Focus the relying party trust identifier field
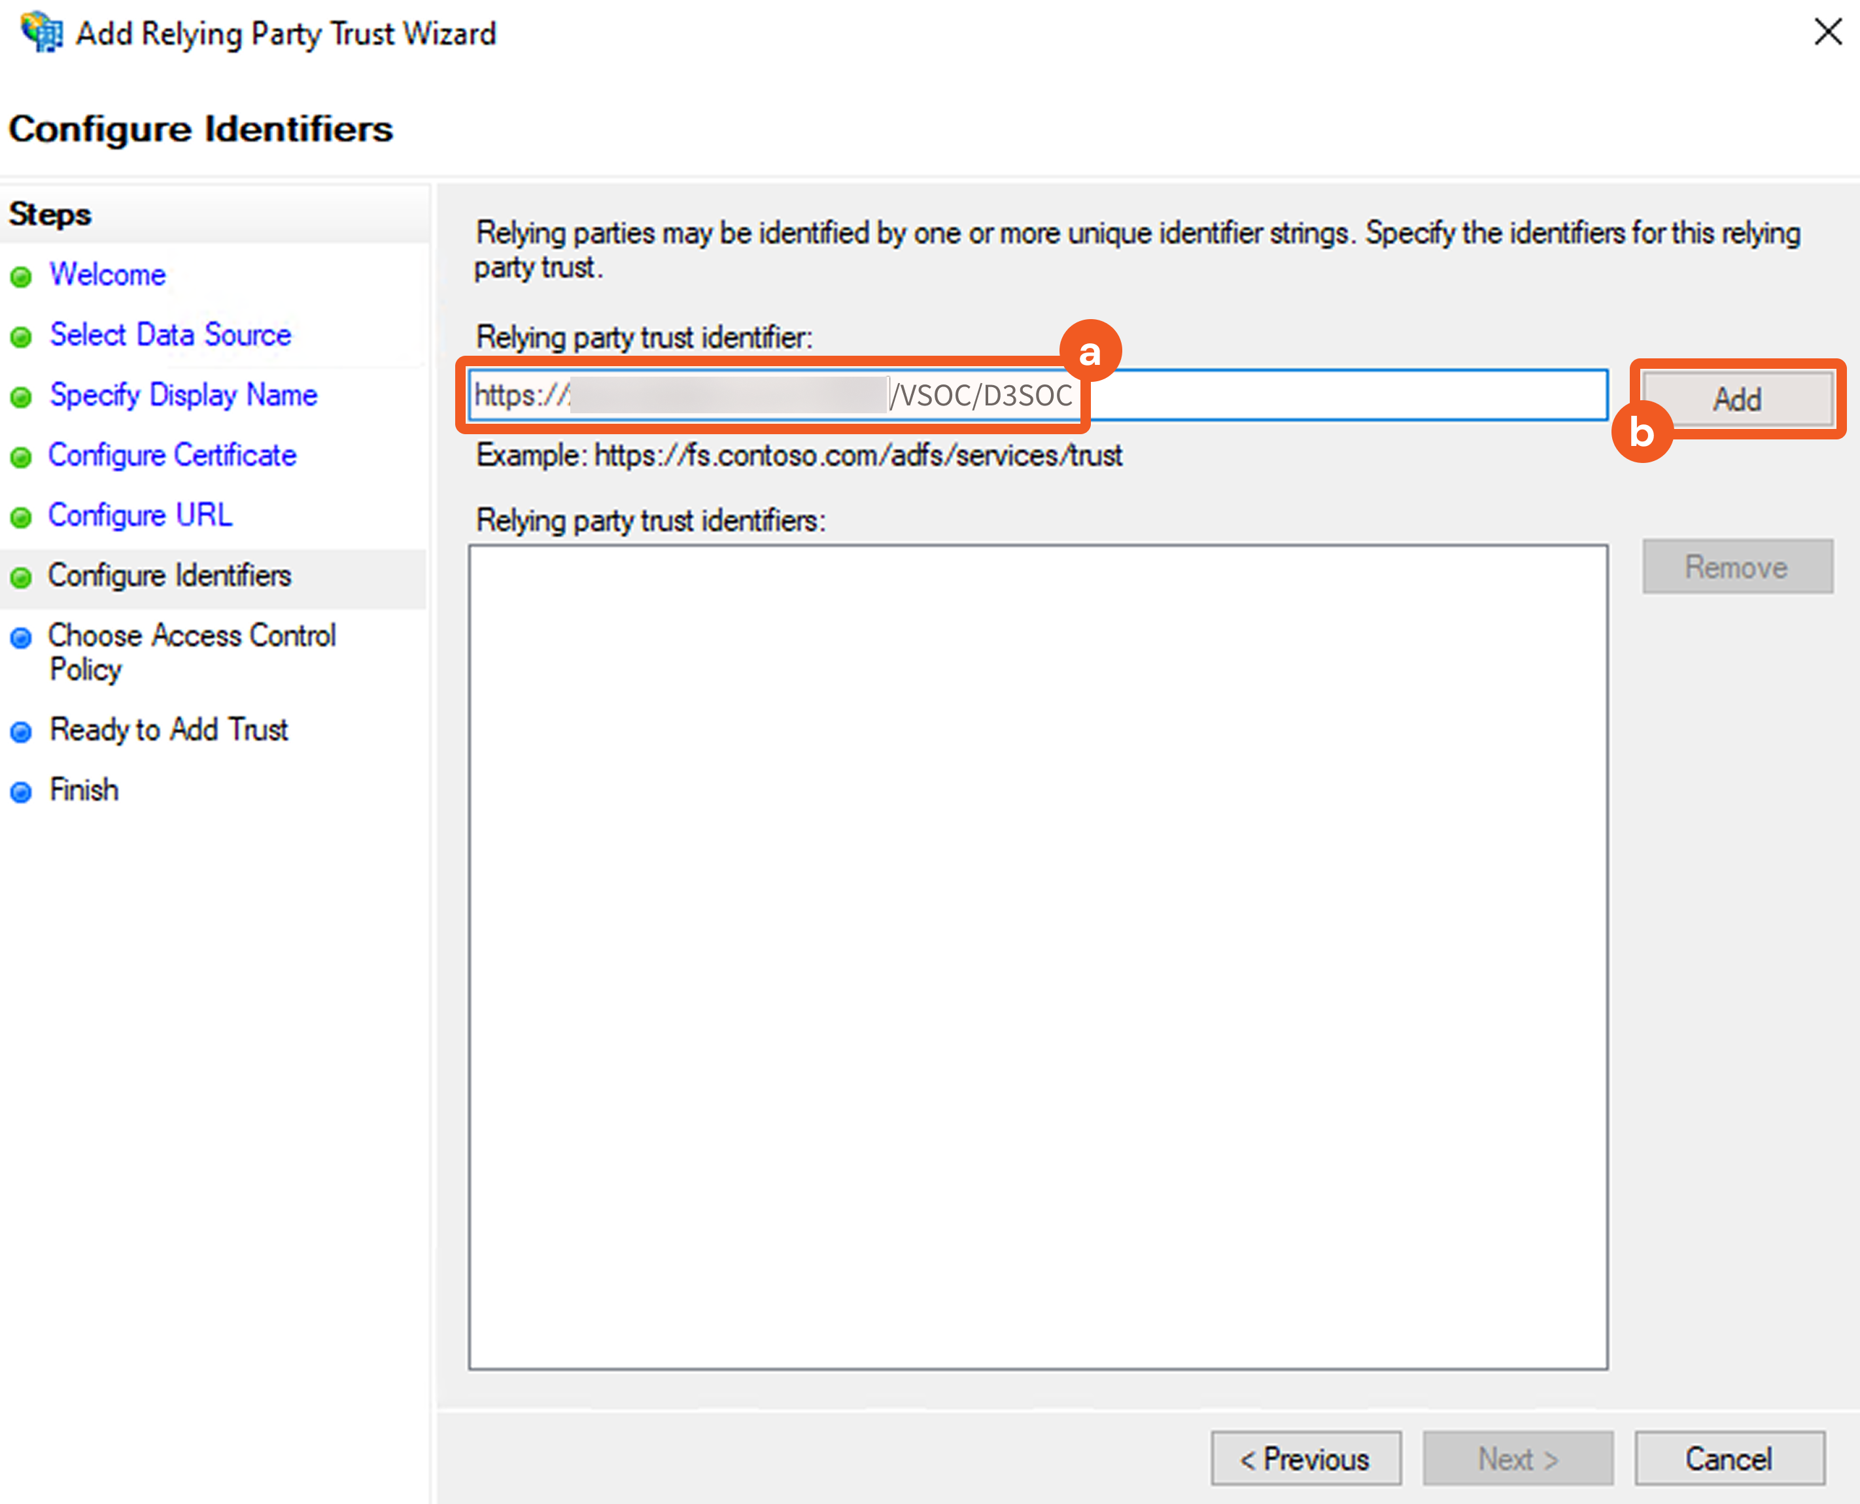 coord(1343,396)
